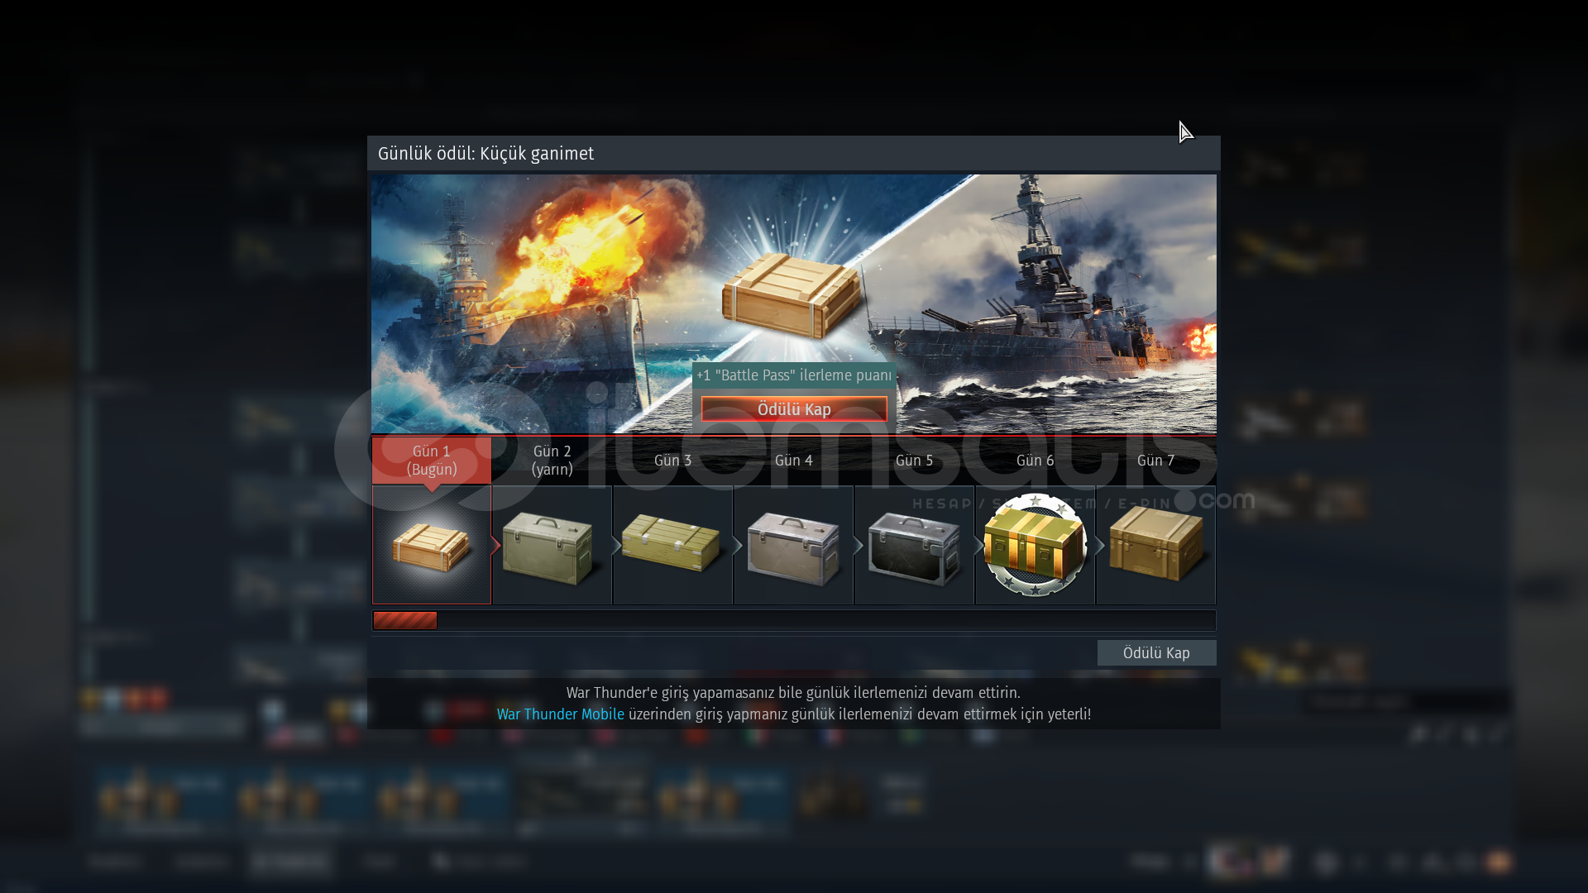Click the gray Ödülü Kap button at the bottom
The width and height of the screenshot is (1588, 893).
pyautogui.click(x=1156, y=653)
